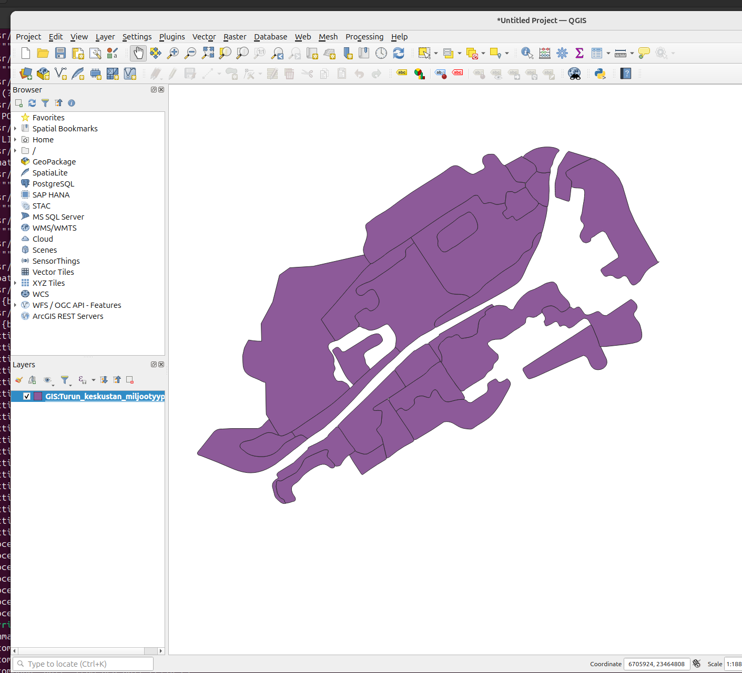Click Zoom Full extent icon

click(x=208, y=53)
